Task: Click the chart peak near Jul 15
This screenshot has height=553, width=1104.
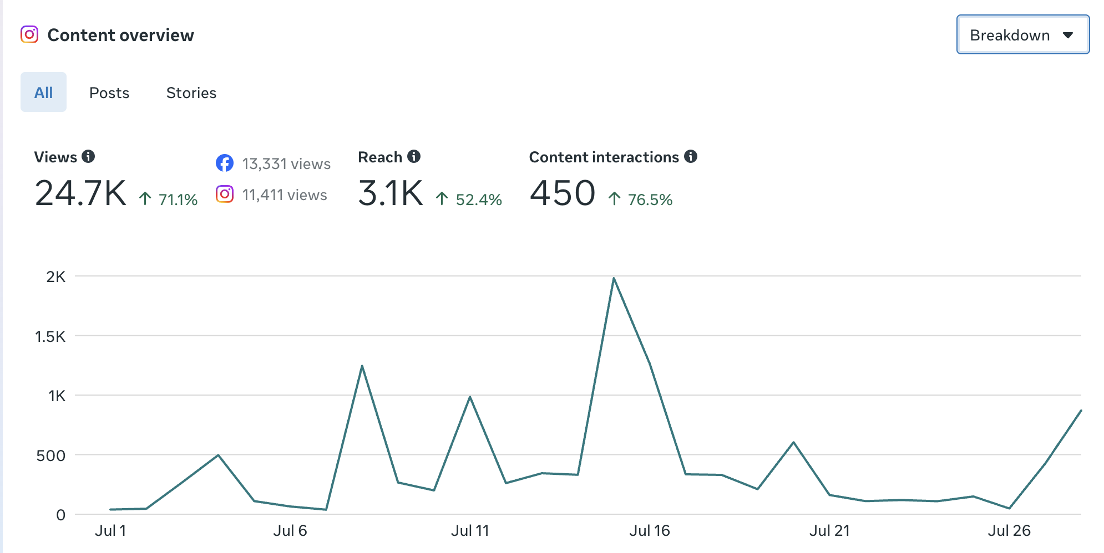Action: (x=614, y=278)
